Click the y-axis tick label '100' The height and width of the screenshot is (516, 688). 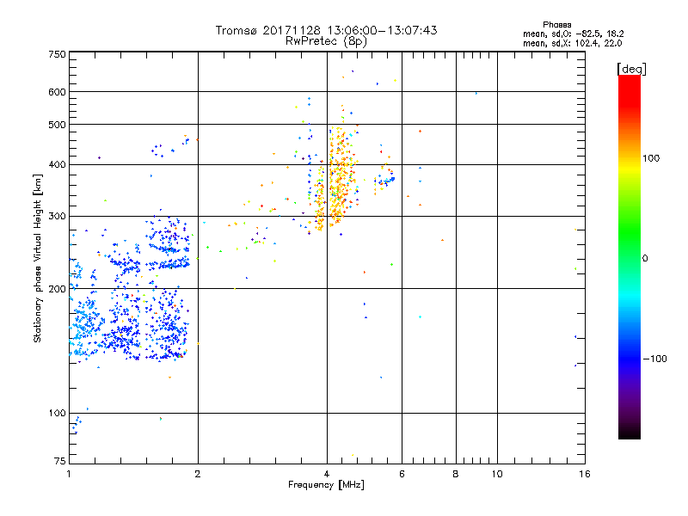click(x=57, y=414)
